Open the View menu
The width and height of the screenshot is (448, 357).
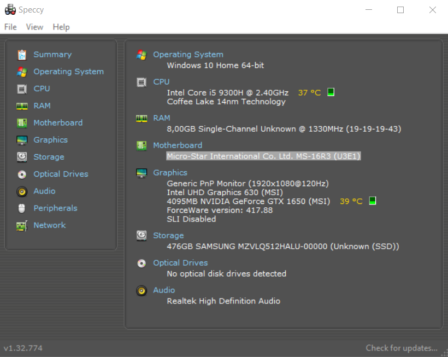tap(34, 27)
